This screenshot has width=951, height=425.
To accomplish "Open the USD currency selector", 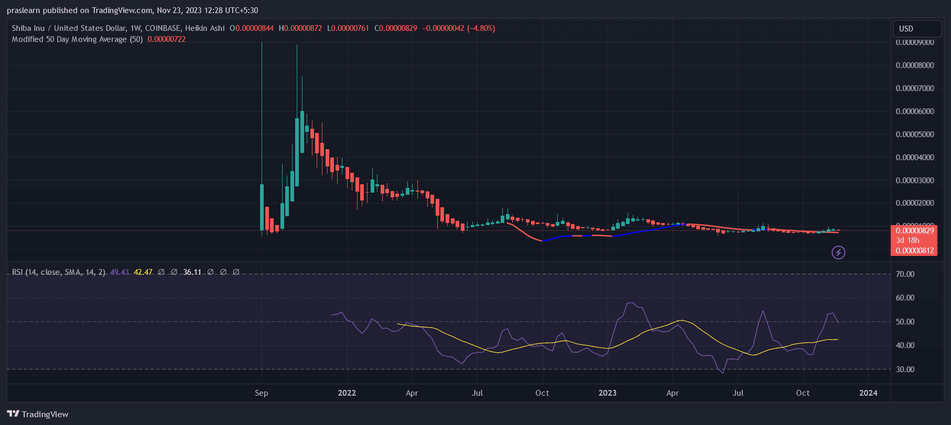I will click(916, 29).
